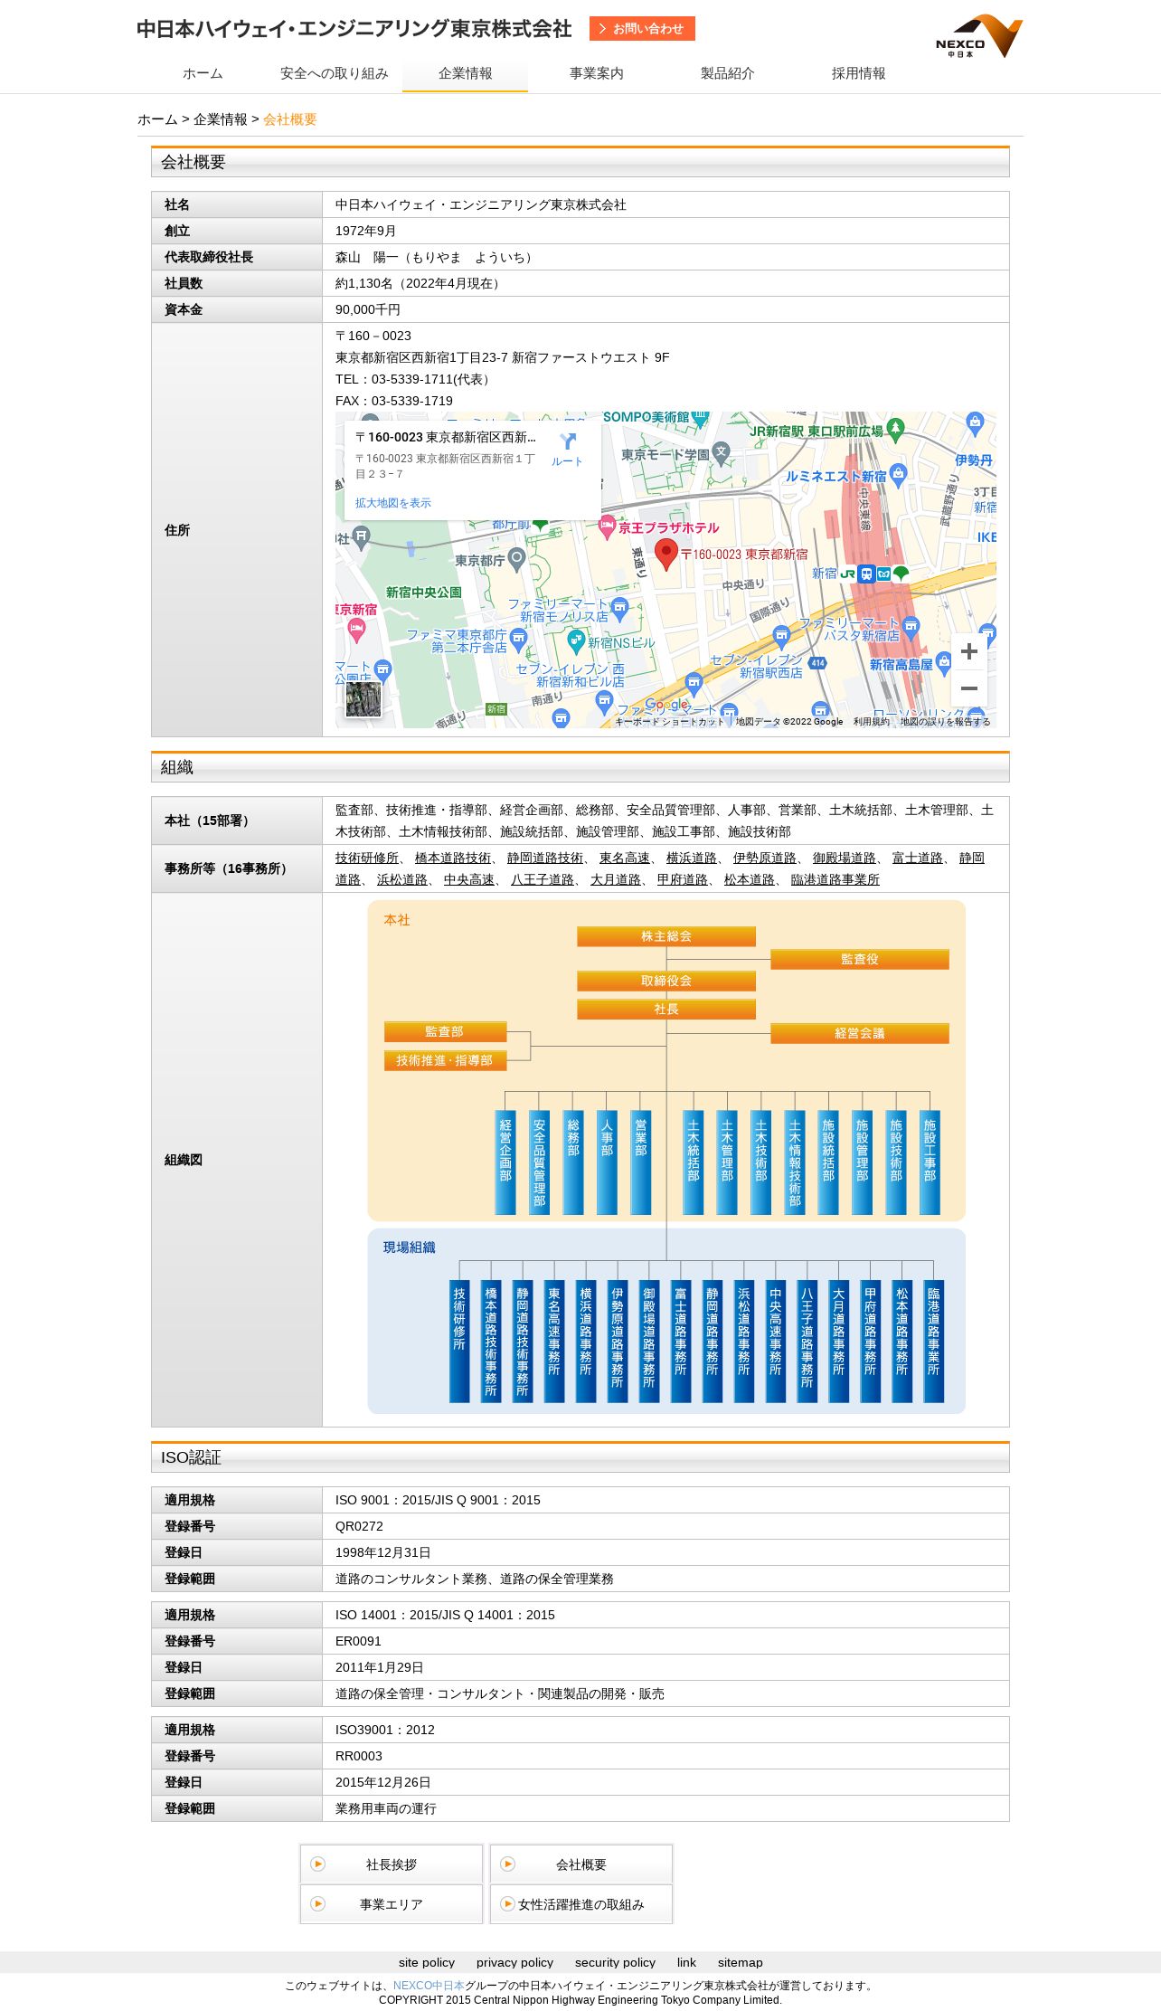Open the 技術研修所 office link
This screenshot has width=1161, height=2011.
pos(367,858)
